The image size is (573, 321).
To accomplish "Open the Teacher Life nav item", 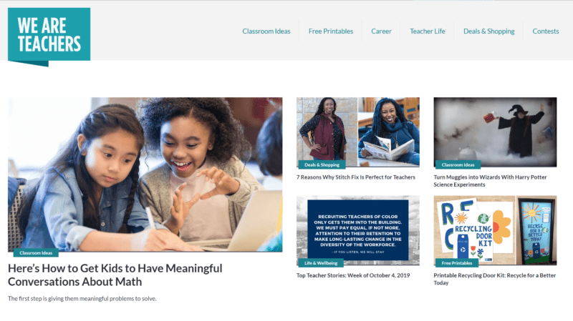I will (427, 31).
